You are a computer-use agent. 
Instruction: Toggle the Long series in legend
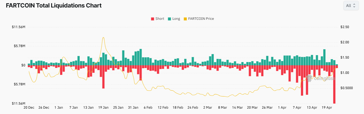click(x=174, y=19)
